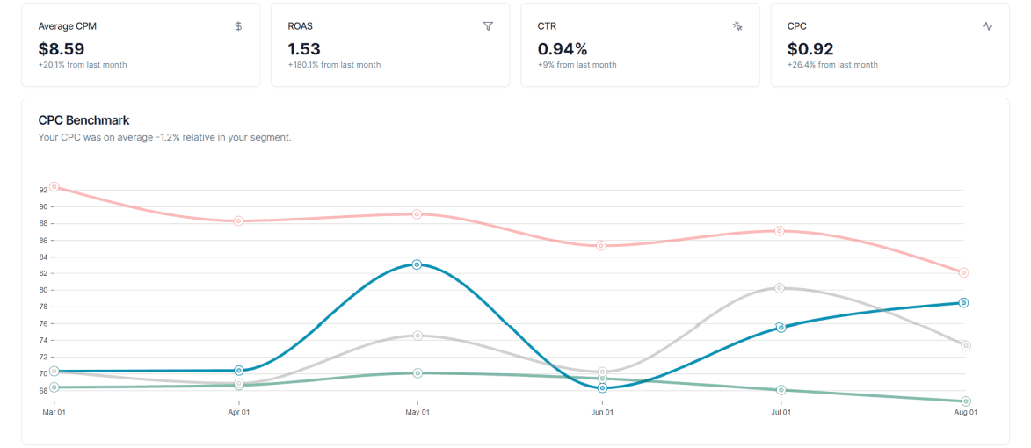This screenshot has width=1031, height=448.
Task: Click the pink line point at Mar 01
Action: (54, 186)
